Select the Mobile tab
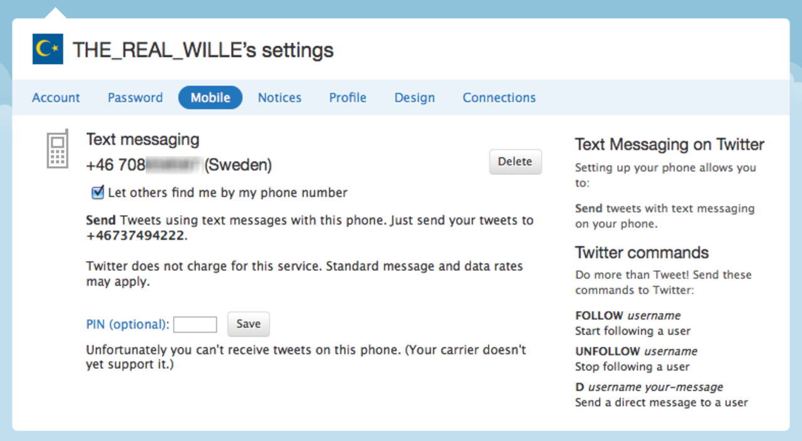Image resolution: width=802 pixels, height=441 pixels. 210,97
